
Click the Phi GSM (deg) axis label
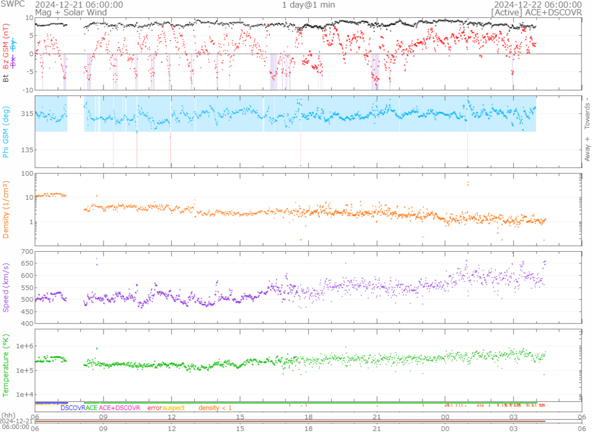[6, 132]
